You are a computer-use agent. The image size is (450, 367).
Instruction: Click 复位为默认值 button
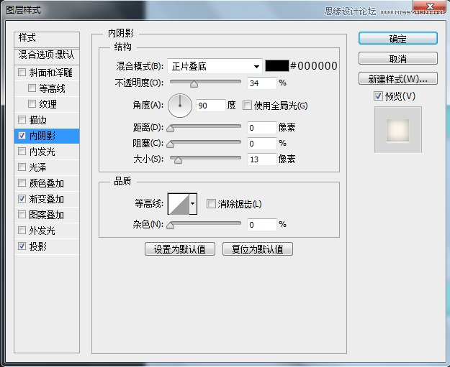(x=258, y=249)
